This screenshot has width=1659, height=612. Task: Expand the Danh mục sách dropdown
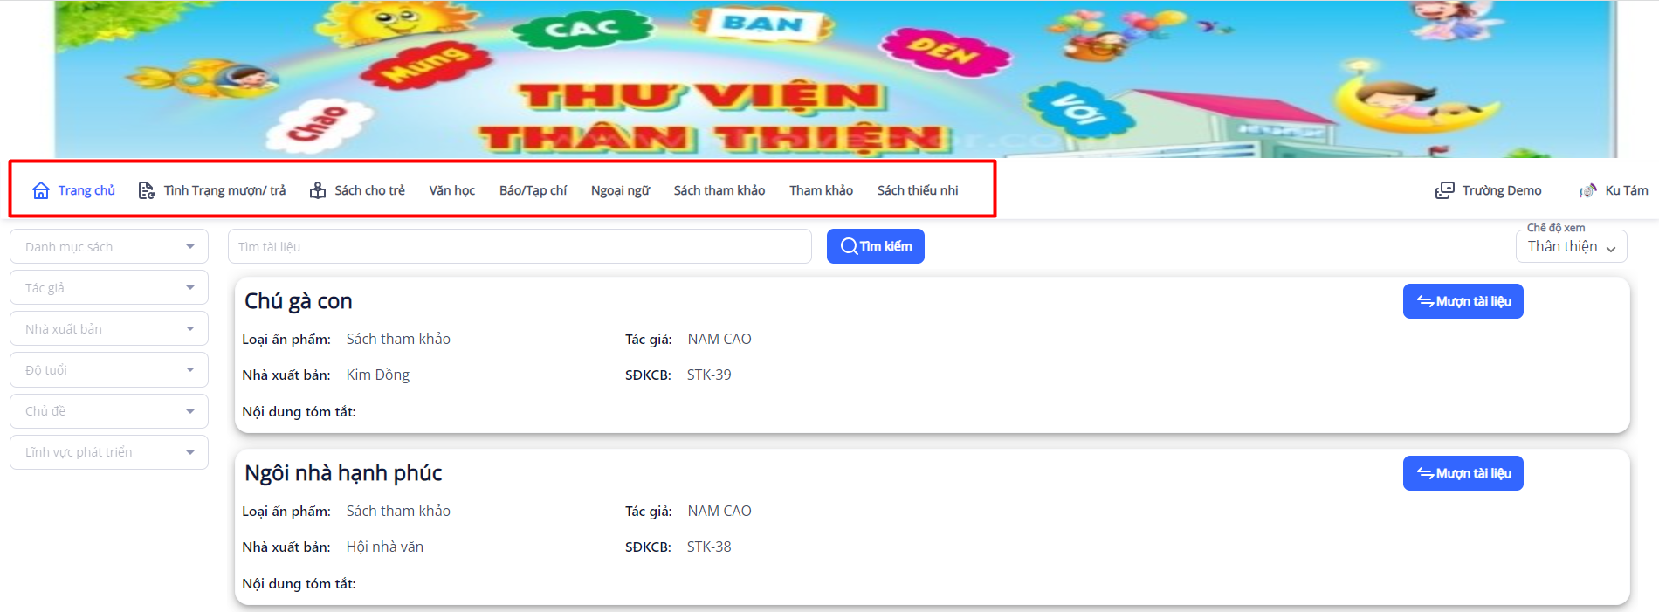109,246
